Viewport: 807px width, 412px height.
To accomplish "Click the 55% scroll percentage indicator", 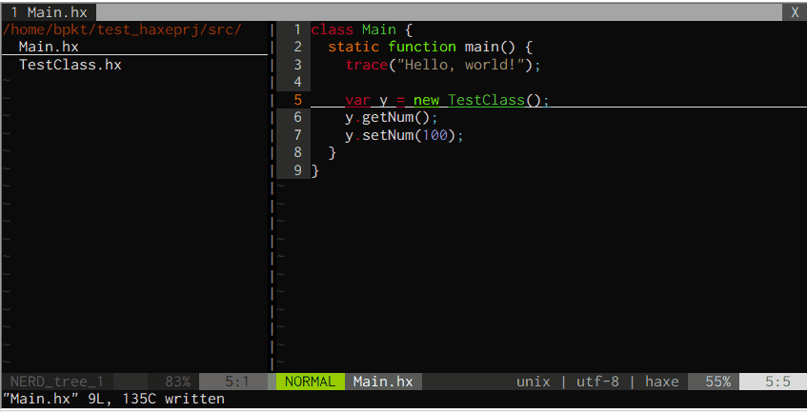I will (718, 382).
